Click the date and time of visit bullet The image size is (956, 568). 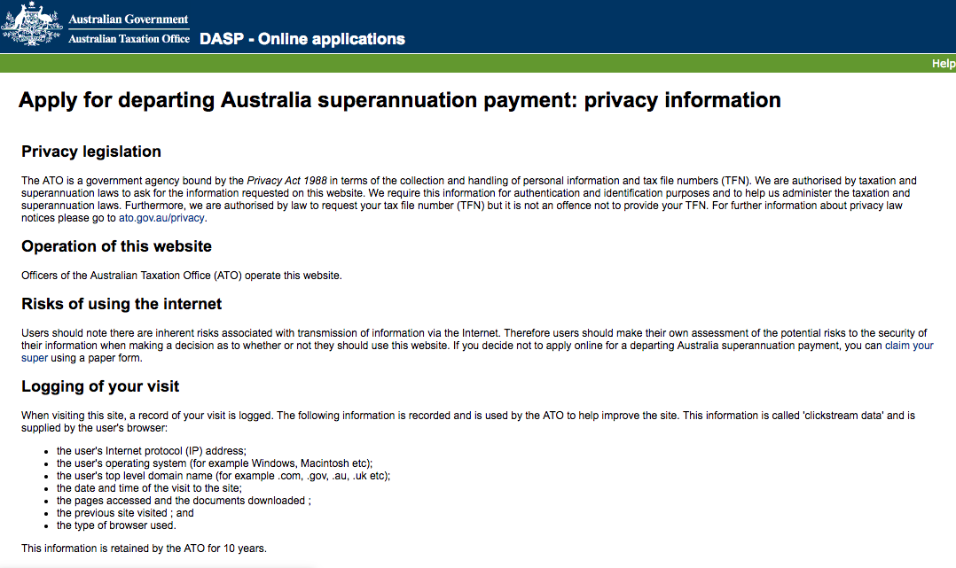149,488
